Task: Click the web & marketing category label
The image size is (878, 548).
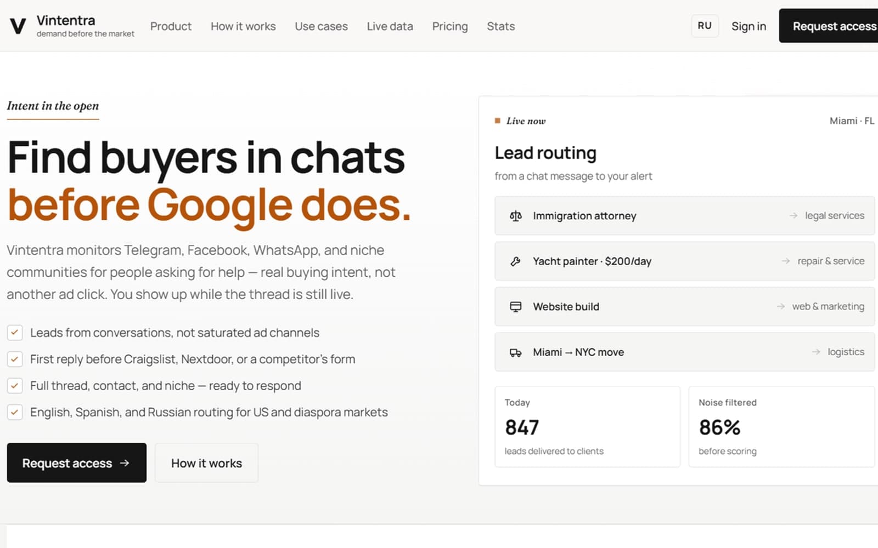Action: tap(828, 307)
